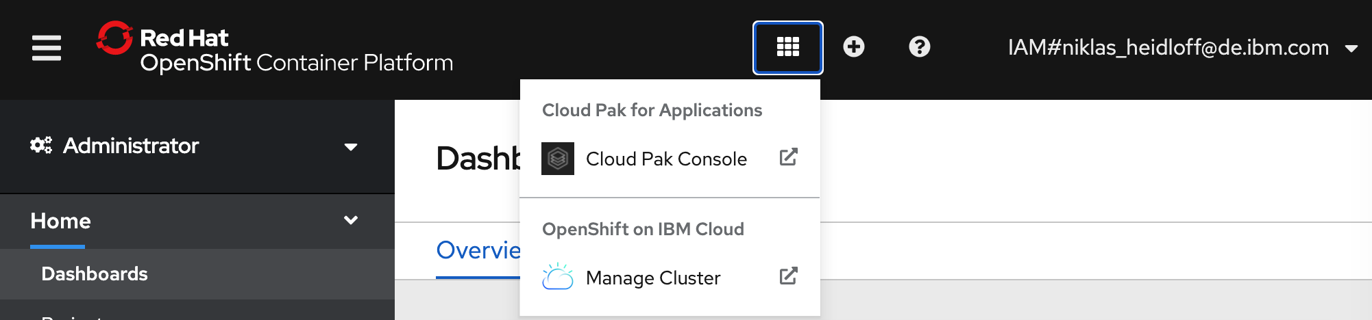
Task: Toggle the hamburger navigation menu
Action: coord(47,48)
